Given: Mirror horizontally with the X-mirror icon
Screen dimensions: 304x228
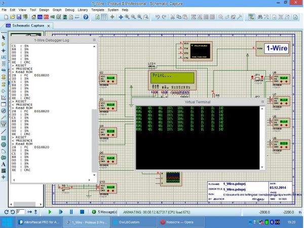Looking at the screenshot, I should [30, 212].
